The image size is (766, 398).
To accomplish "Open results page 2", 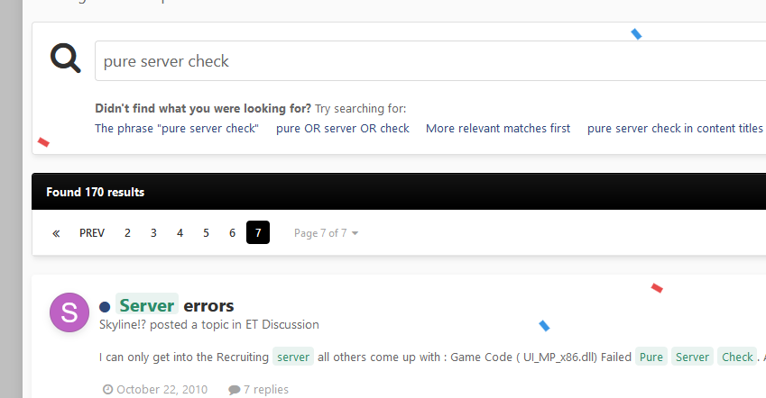I will click(127, 233).
